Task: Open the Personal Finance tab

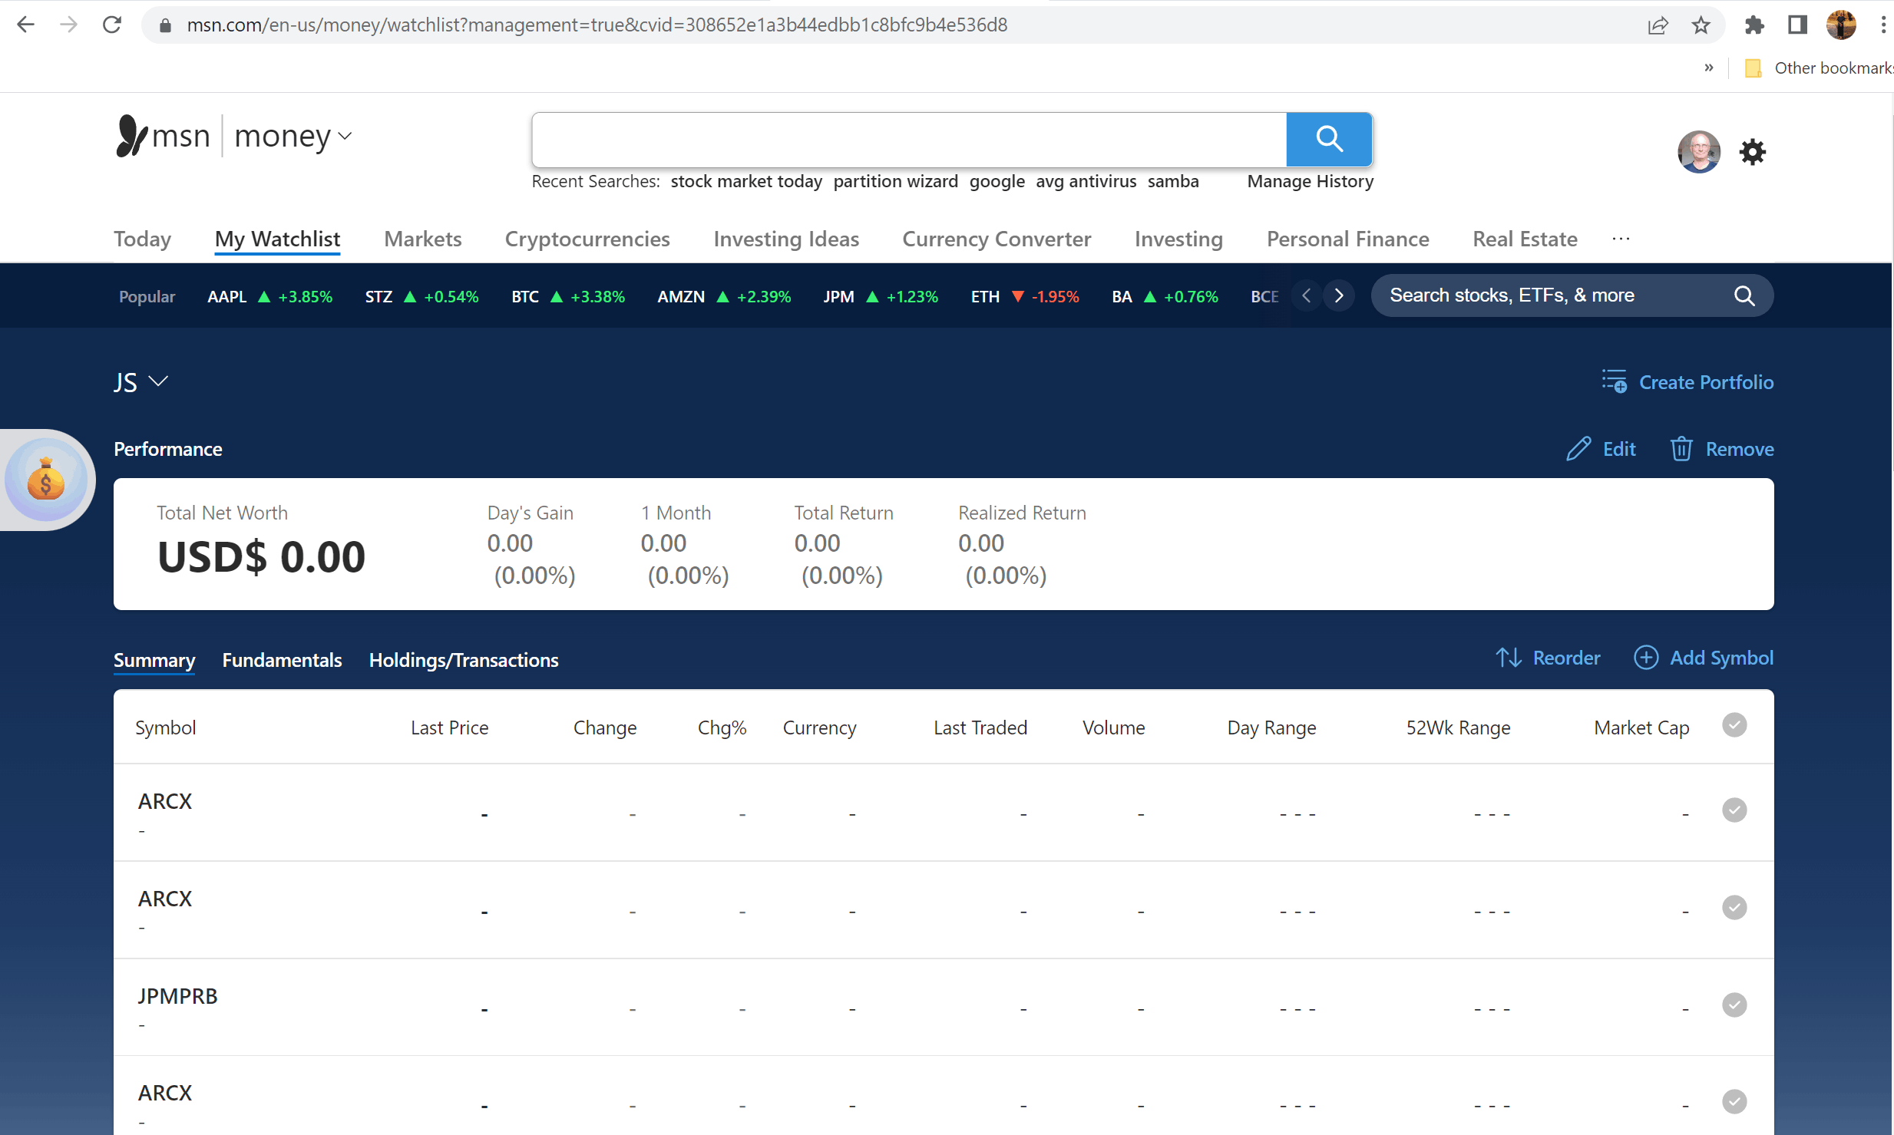Action: tap(1347, 239)
